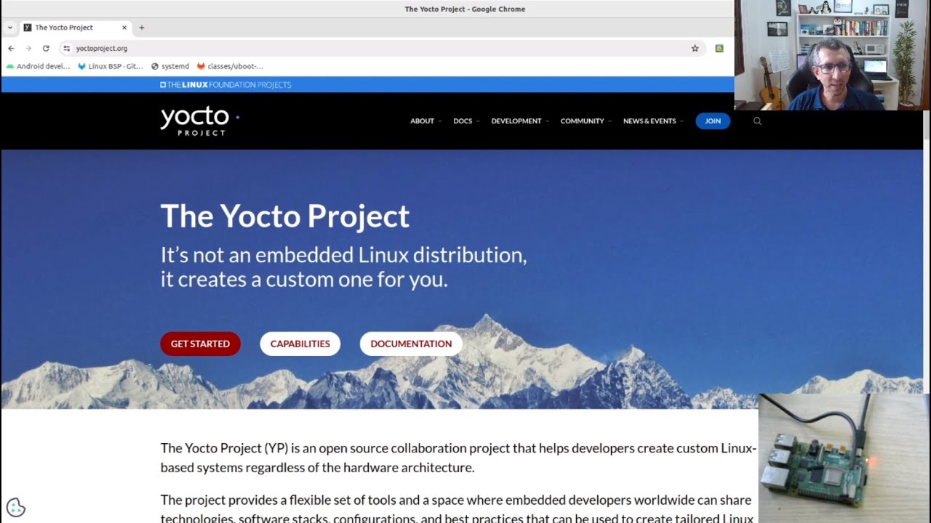Open the Linux BSP - Git... bookmark
The height and width of the screenshot is (523, 931).
click(111, 66)
